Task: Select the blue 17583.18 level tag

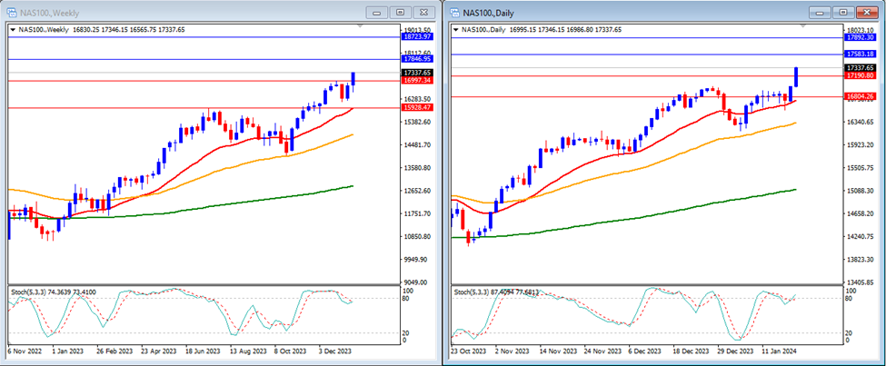Action: 861,54
